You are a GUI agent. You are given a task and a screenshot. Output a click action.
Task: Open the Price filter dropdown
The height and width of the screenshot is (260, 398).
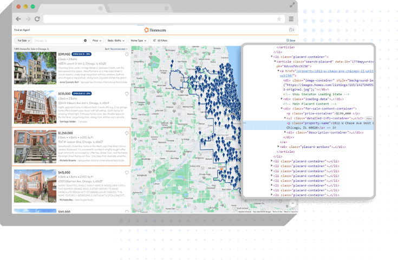[97, 41]
